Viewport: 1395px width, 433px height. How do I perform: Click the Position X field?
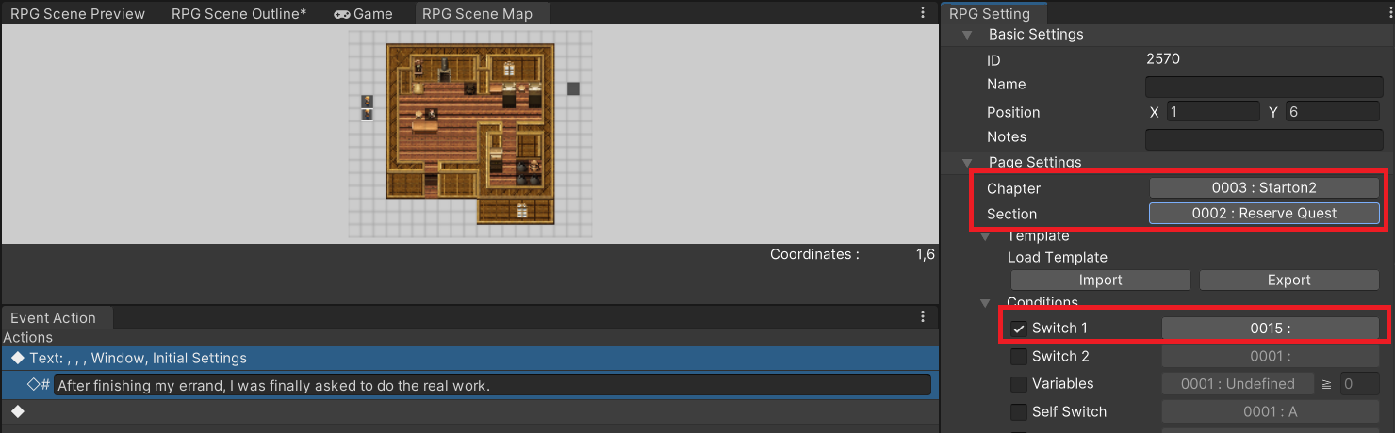click(x=1212, y=112)
